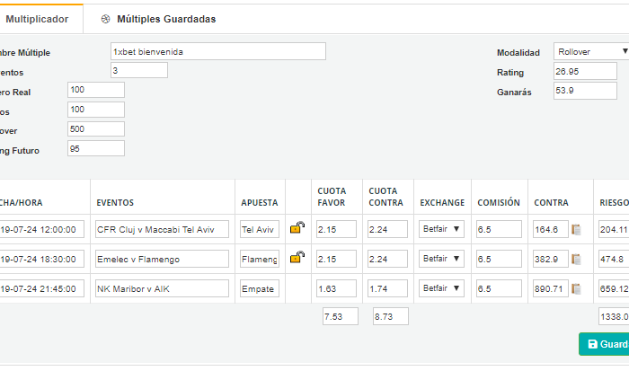Viewport: 629px width, 371px height.
Task: Open the Modalidad Rollover dropdown
Action: tap(591, 51)
